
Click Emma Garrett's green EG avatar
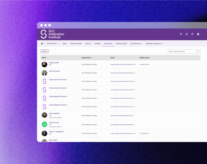(44, 124)
